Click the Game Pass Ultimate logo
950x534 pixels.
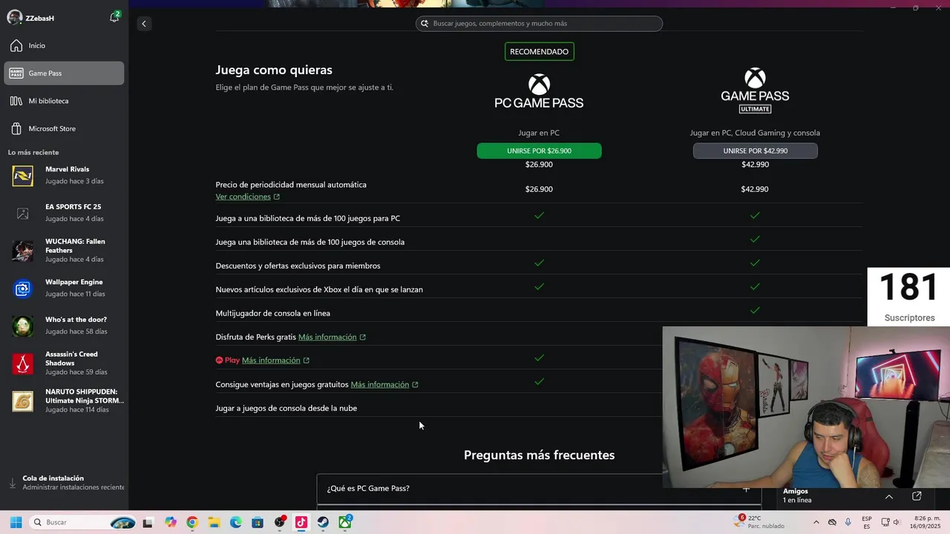click(755, 90)
